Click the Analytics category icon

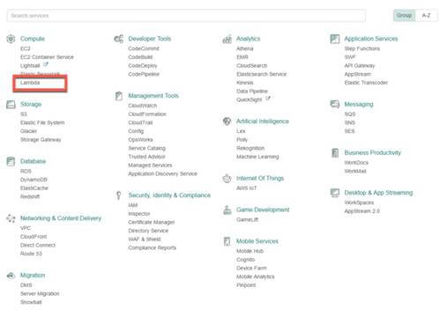pyautogui.click(x=227, y=39)
